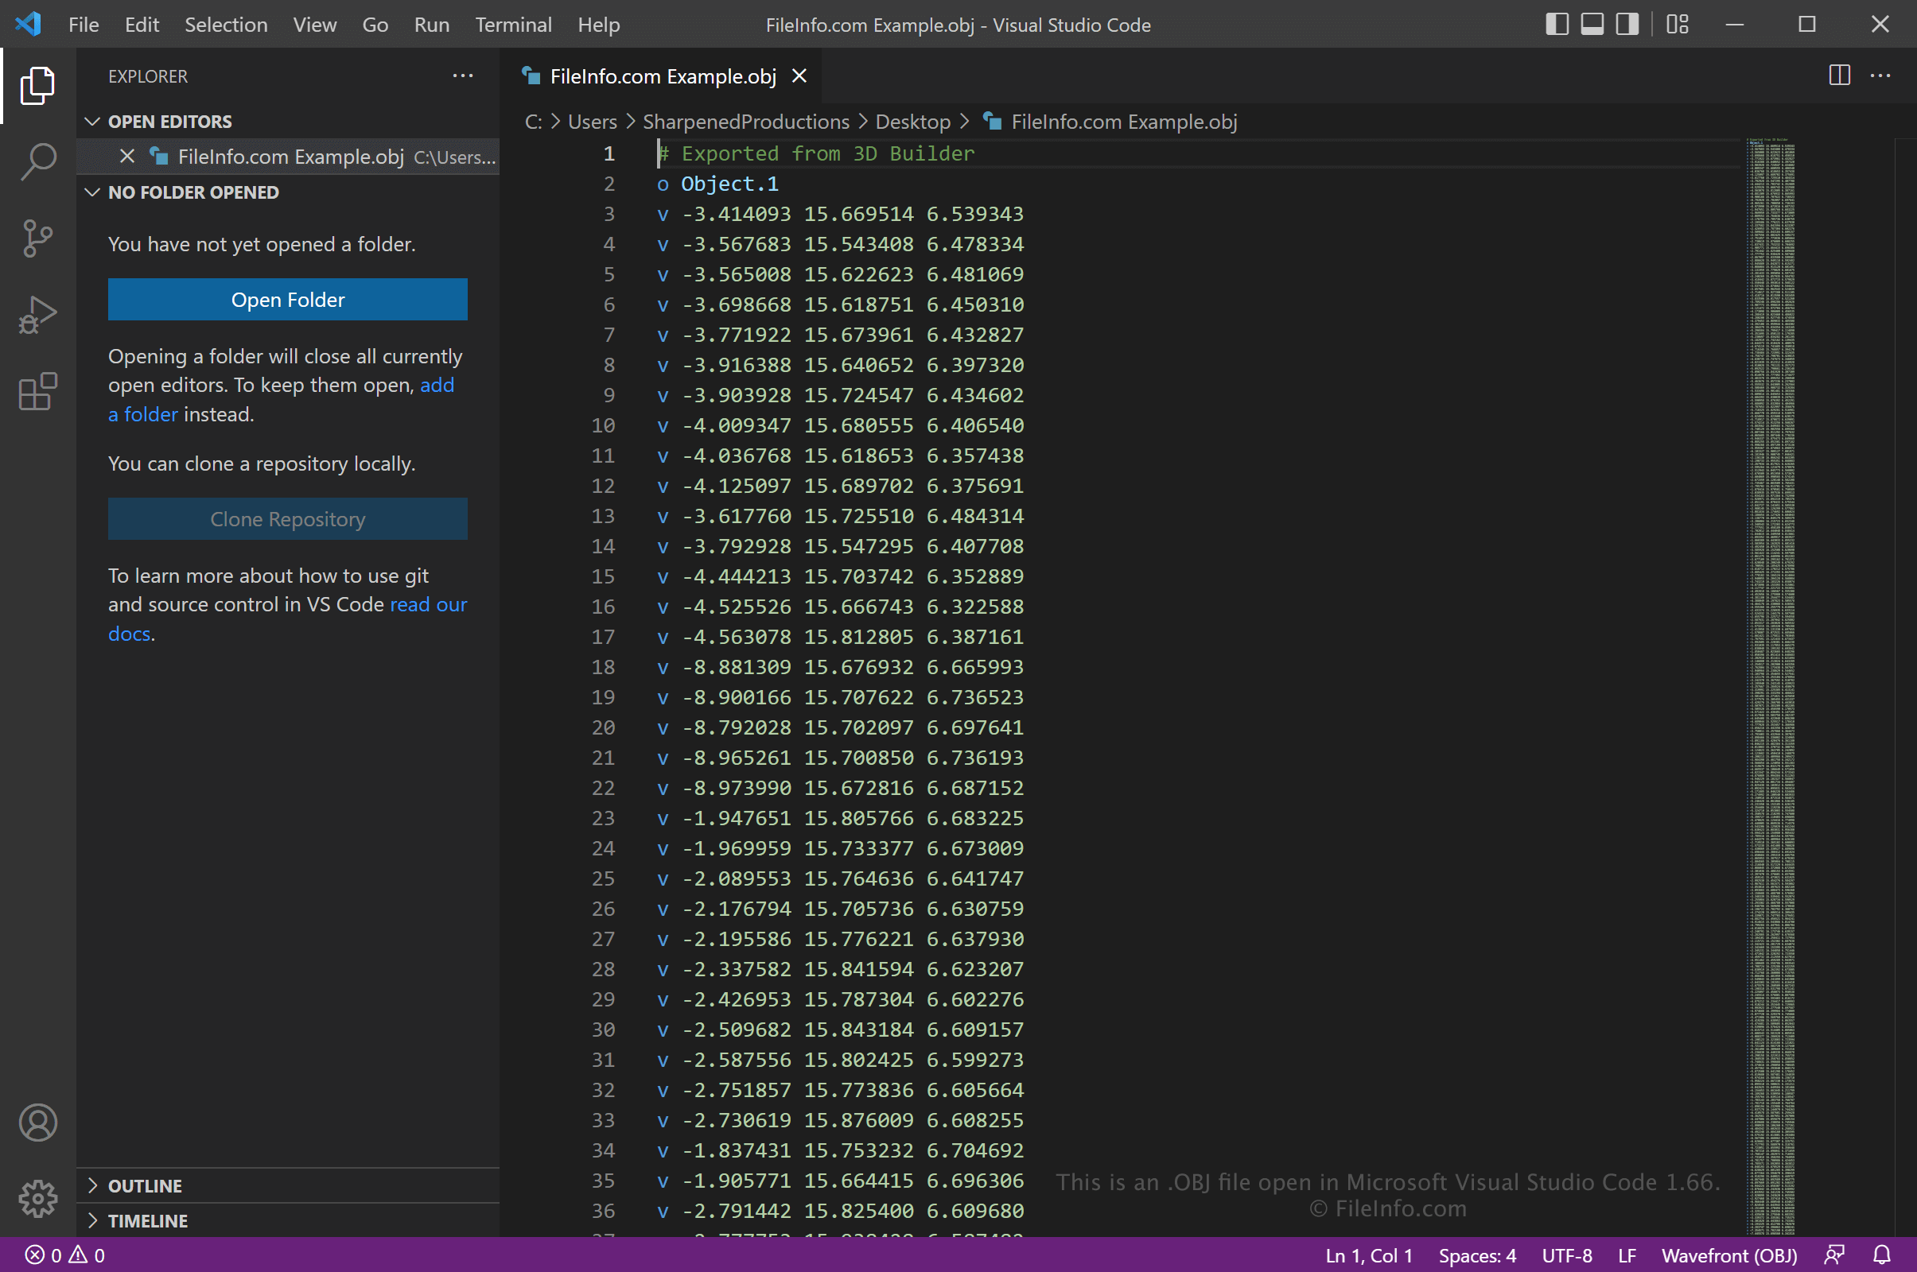Split the editor to the right
Viewport: 1917px width, 1272px height.
click(1839, 76)
